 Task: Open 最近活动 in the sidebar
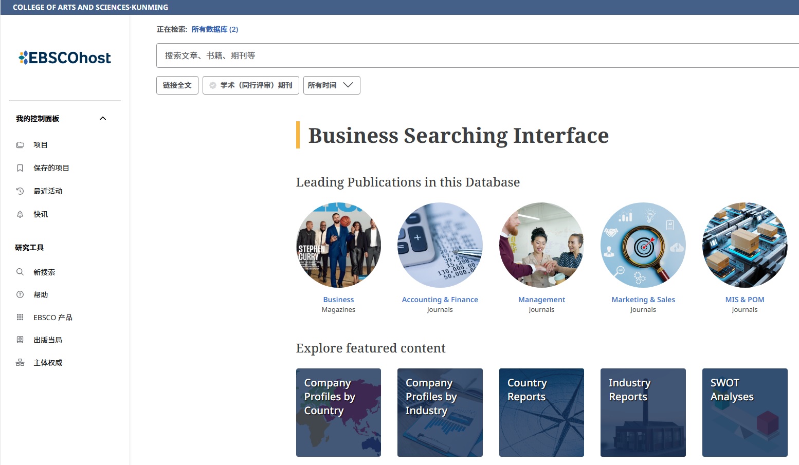(48, 191)
